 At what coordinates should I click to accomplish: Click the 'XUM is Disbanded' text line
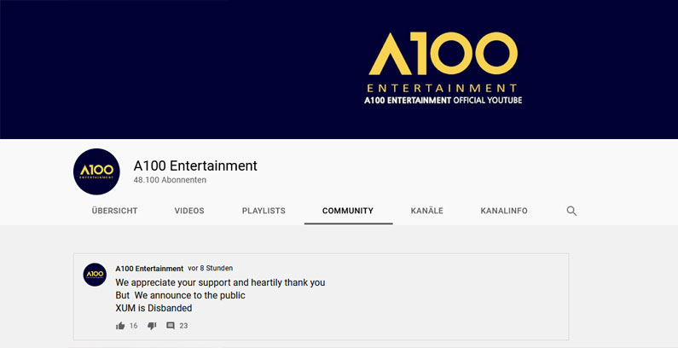click(154, 308)
